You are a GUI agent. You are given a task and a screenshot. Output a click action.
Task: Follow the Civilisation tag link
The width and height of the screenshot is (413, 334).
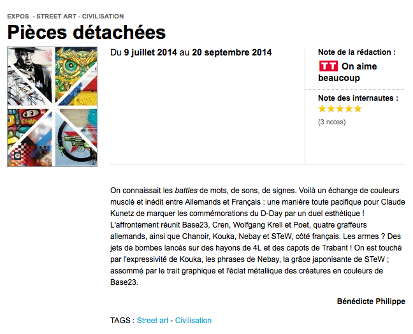pos(193,321)
